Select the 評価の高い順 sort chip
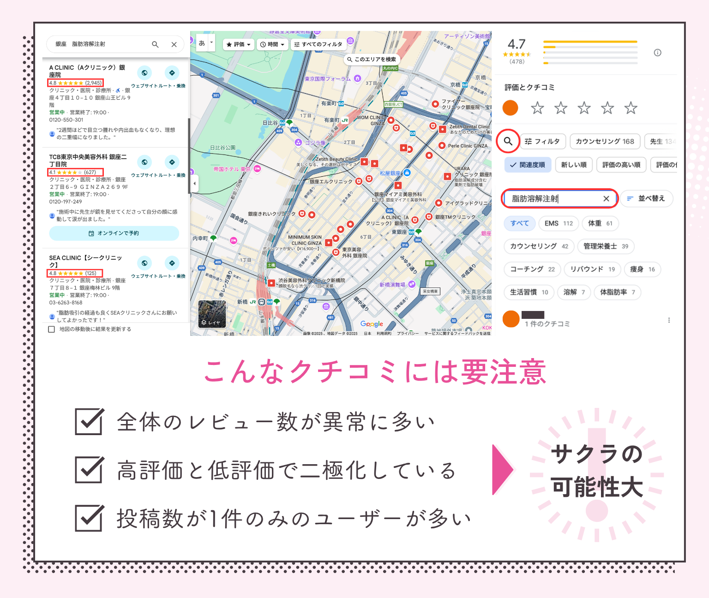Viewport: 709px width, 598px height. pyautogui.click(x=621, y=165)
